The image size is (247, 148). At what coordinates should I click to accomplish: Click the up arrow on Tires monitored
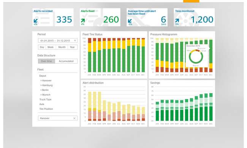(x=177, y=21)
